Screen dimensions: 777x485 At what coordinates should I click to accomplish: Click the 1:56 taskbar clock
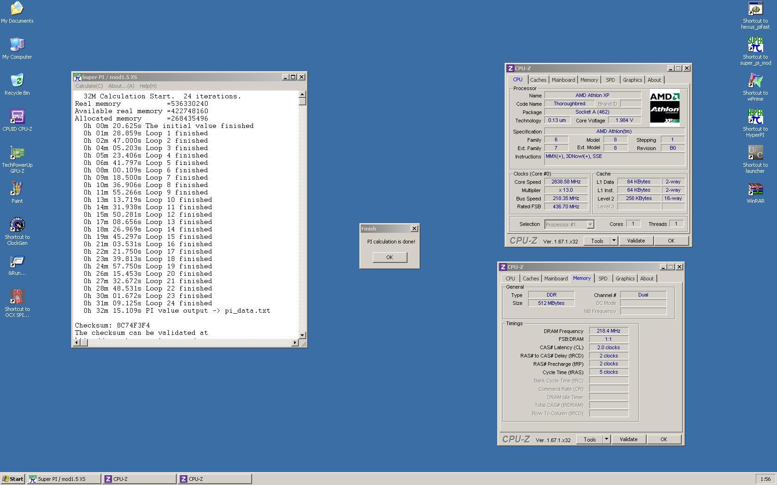click(x=765, y=479)
